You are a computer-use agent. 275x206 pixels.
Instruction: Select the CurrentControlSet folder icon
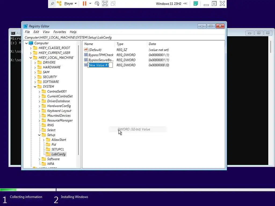pos(44,96)
